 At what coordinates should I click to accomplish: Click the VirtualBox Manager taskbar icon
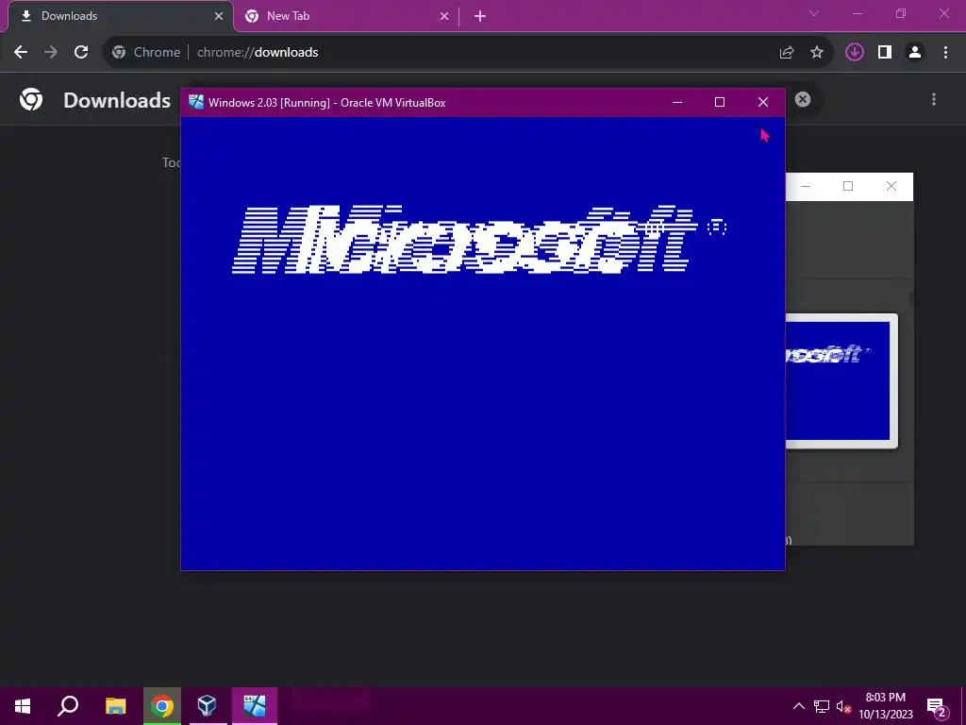[207, 706]
